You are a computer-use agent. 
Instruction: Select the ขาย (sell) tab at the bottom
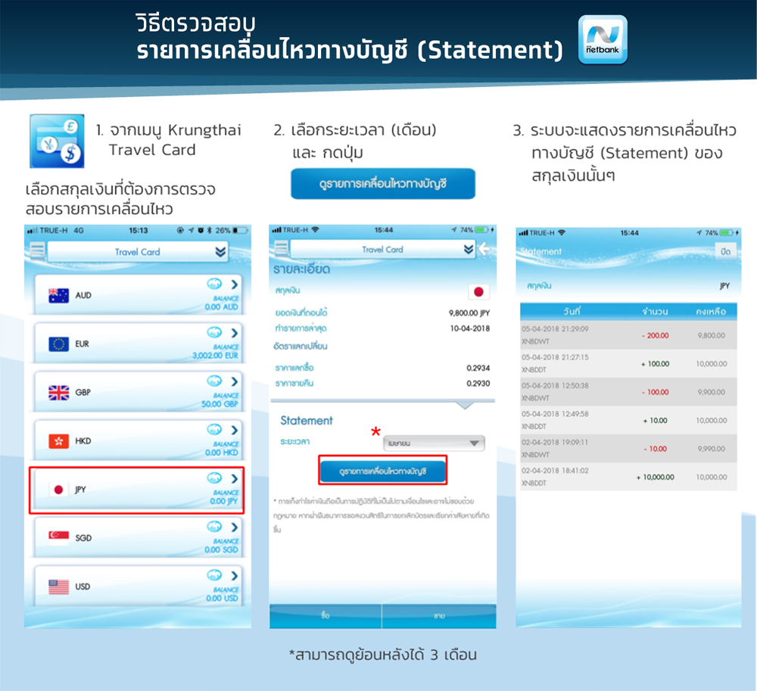pos(439,616)
